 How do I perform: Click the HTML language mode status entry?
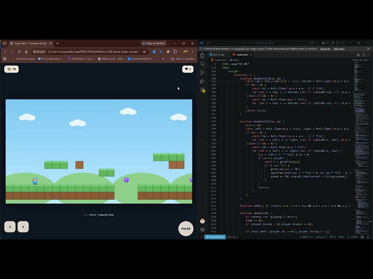(x=353, y=237)
